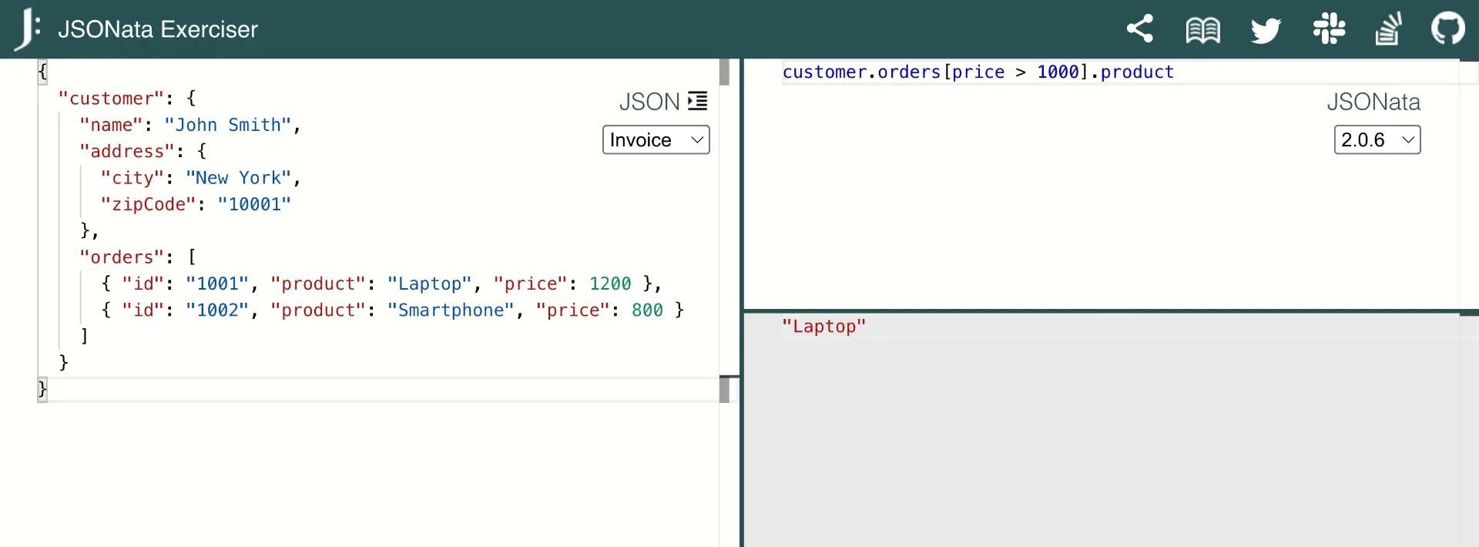Open the Stack Overflow icon
The width and height of the screenshot is (1479, 547).
coord(1388,29)
